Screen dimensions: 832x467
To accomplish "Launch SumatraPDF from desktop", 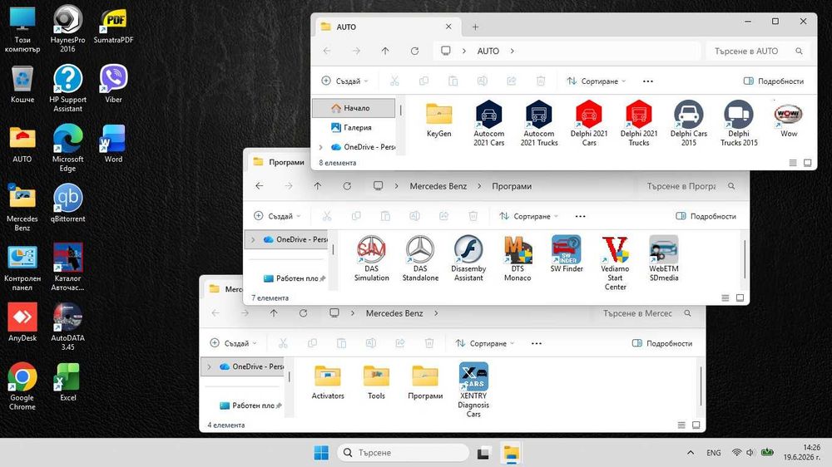I will (113, 24).
